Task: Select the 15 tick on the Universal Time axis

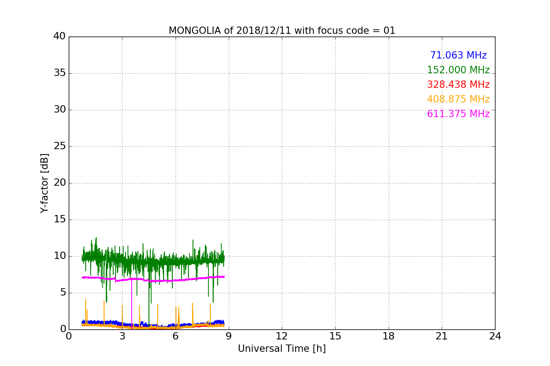Action: (x=335, y=336)
